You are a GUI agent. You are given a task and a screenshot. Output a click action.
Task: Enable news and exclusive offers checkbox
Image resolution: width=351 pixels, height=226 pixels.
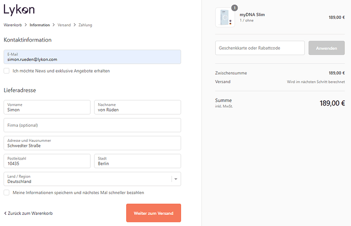[x=7, y=71]
